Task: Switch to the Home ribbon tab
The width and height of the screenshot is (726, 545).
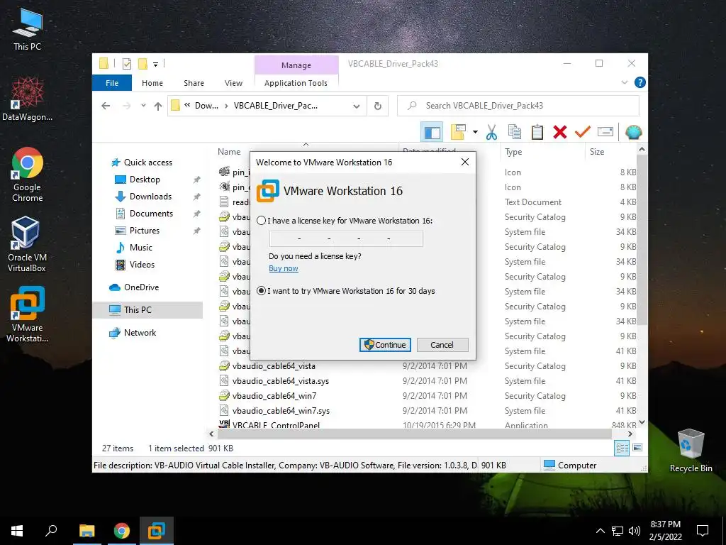Action: click(x=152, y=83)
